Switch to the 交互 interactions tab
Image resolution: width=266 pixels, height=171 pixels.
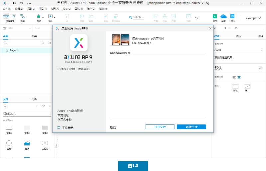pyautogui.click(x=238, y=36)
